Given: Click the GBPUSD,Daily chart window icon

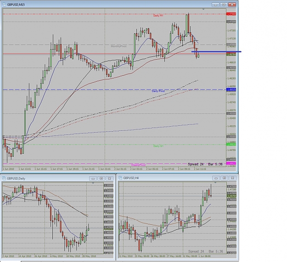Looking at the screenshot, I should 4,178.
